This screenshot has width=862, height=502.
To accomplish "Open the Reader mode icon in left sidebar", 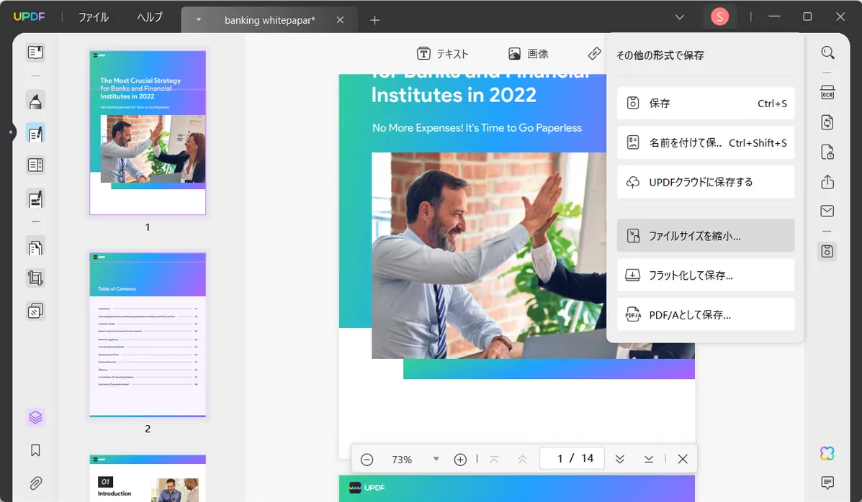I will (36, 53).
